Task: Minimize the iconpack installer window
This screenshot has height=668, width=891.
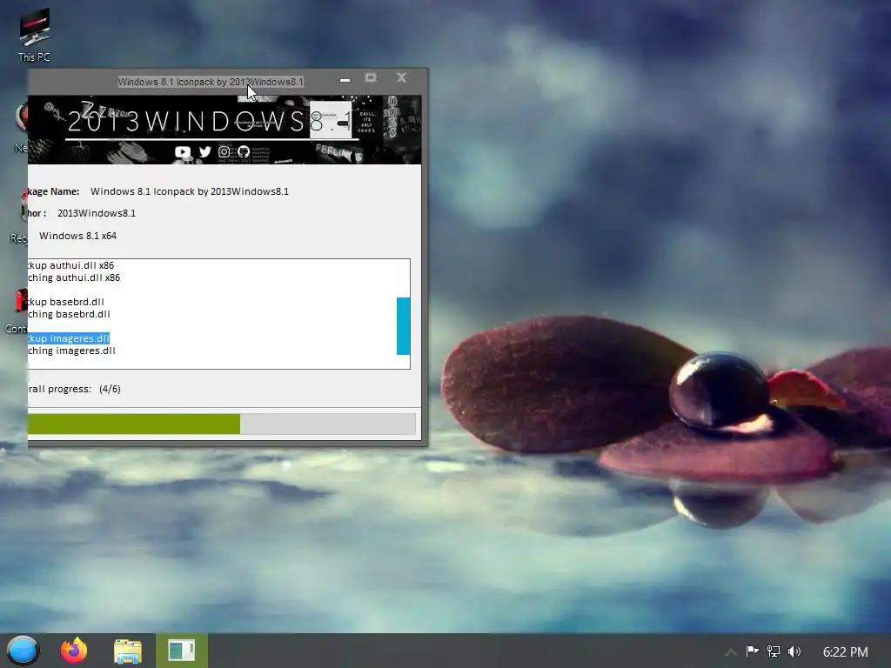Action: point(345,79)
